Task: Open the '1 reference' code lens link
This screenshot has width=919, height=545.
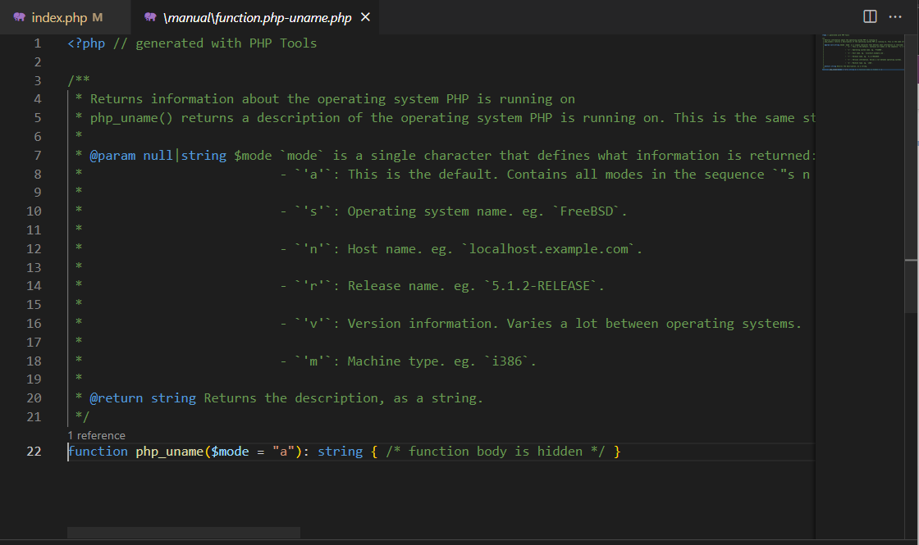Action: pyautogui.click(x=96, y=435)
